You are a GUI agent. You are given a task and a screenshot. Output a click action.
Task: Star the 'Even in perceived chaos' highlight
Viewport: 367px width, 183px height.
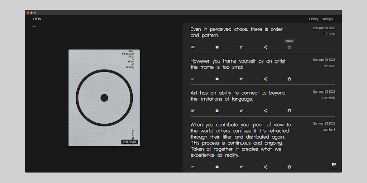pos(241,47)
